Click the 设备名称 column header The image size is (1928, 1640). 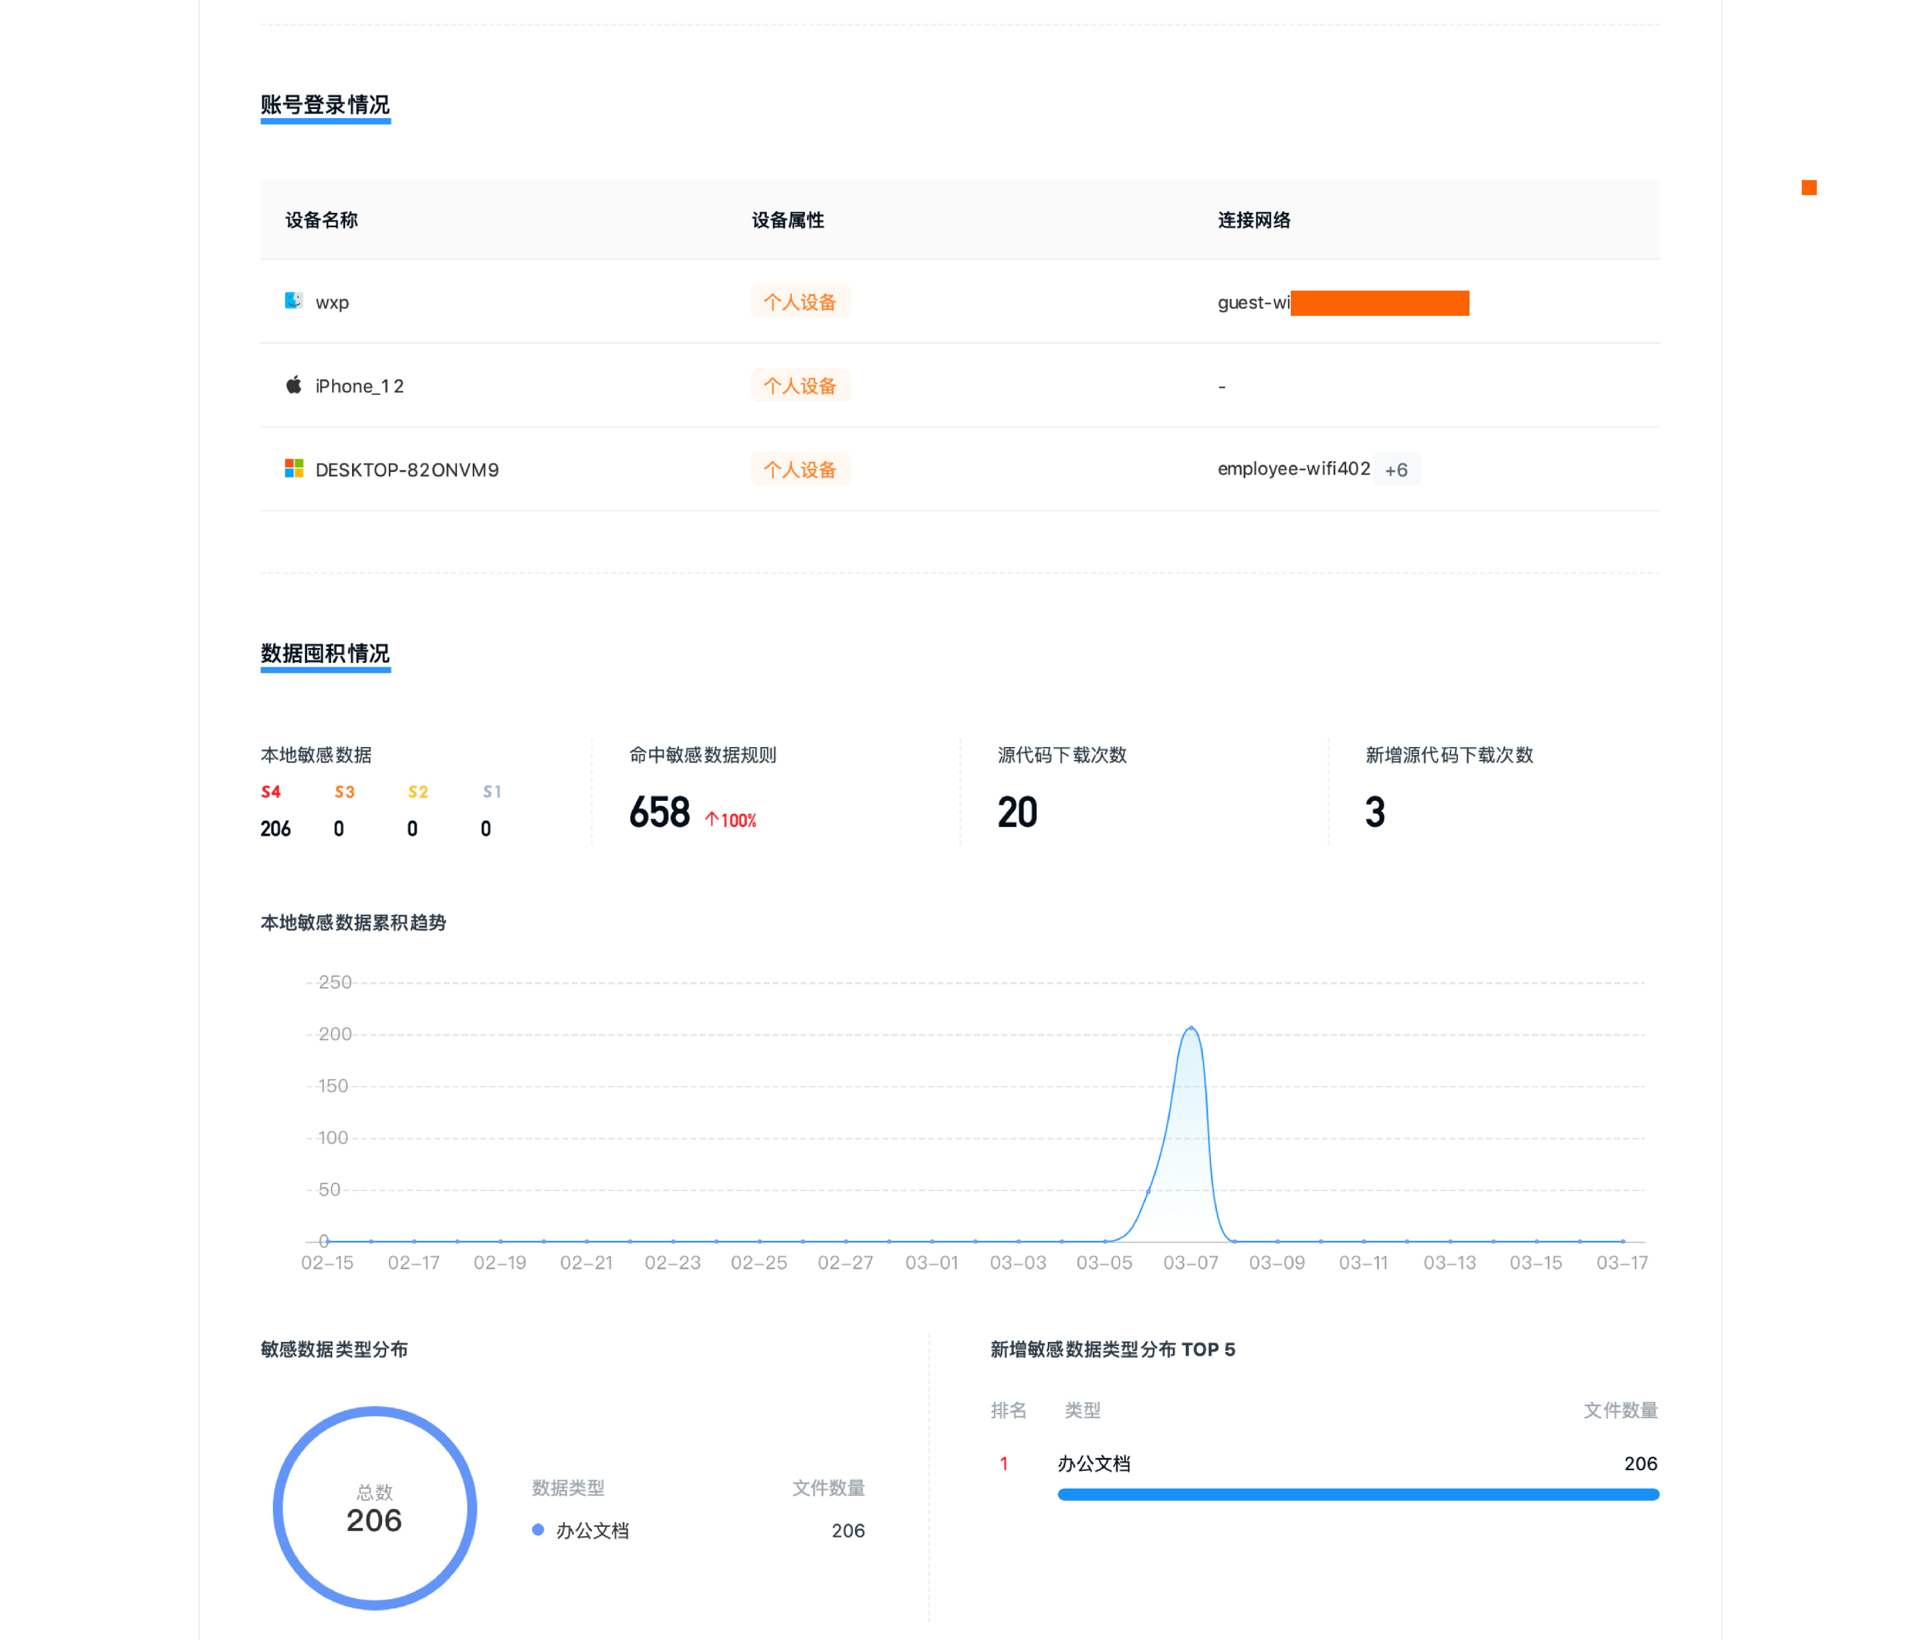(321, 220)
